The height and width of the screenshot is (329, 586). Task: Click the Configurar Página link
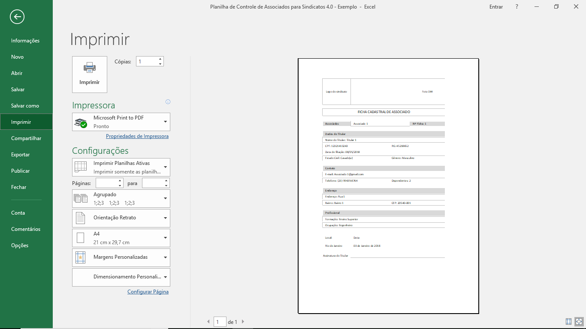pyautogui.click(x=148, y=292)
